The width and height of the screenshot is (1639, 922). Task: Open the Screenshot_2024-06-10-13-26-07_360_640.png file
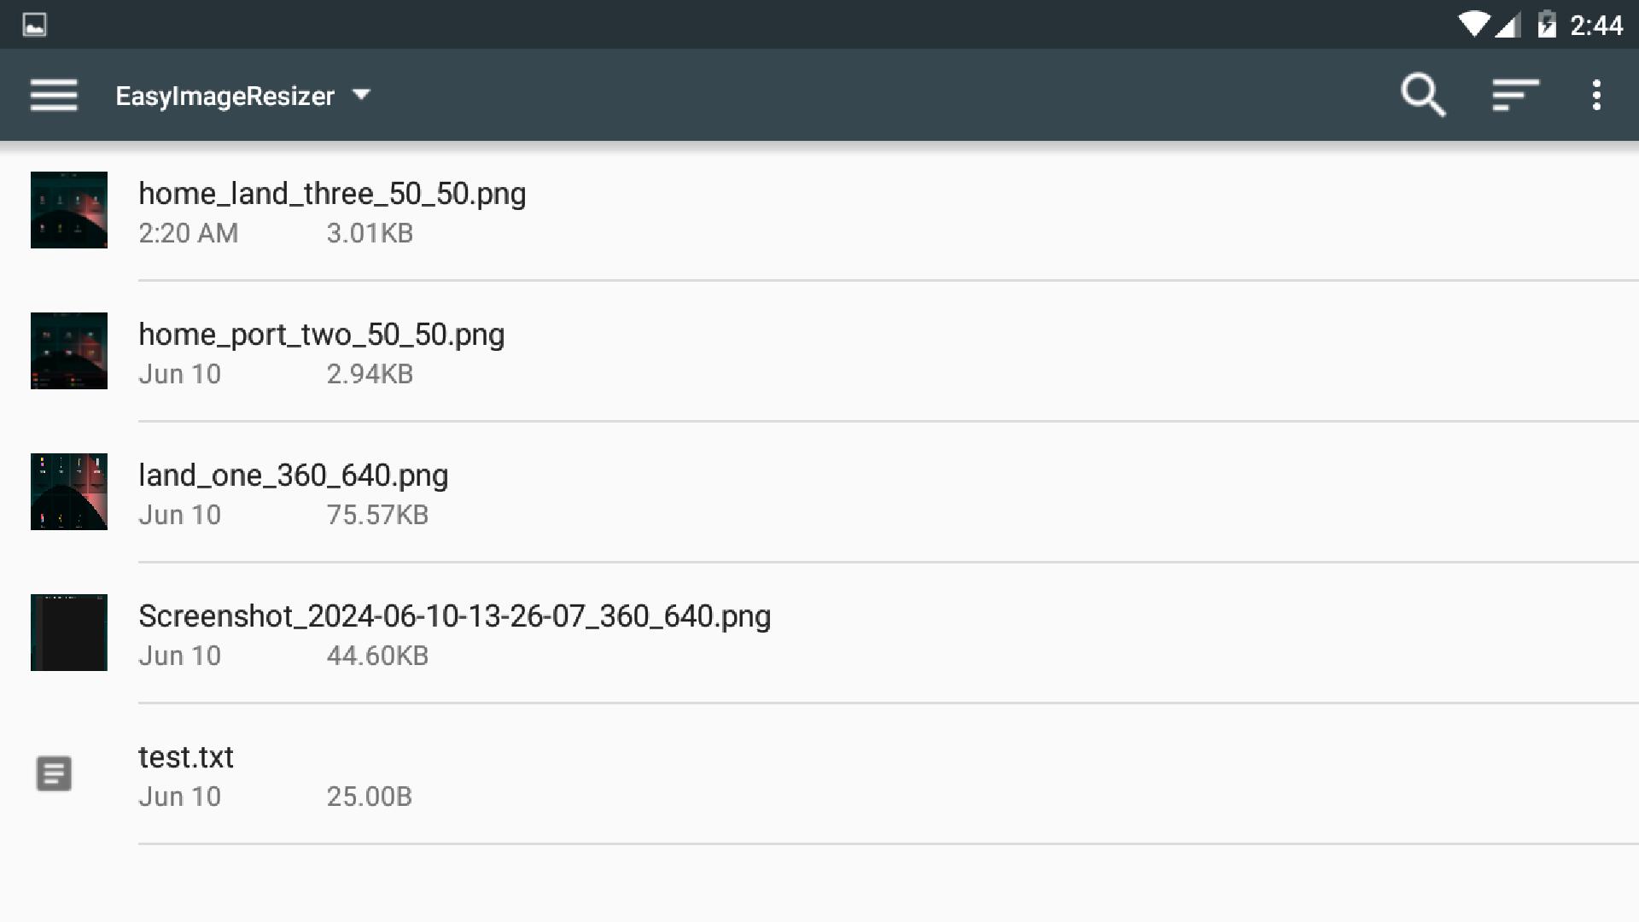point(819,633)
